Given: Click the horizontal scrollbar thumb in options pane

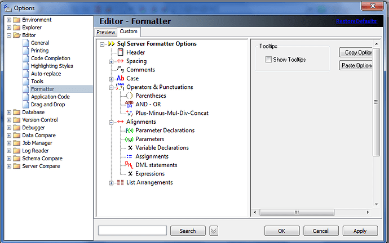Looking at the screenshot, I should tap(297, 212).
